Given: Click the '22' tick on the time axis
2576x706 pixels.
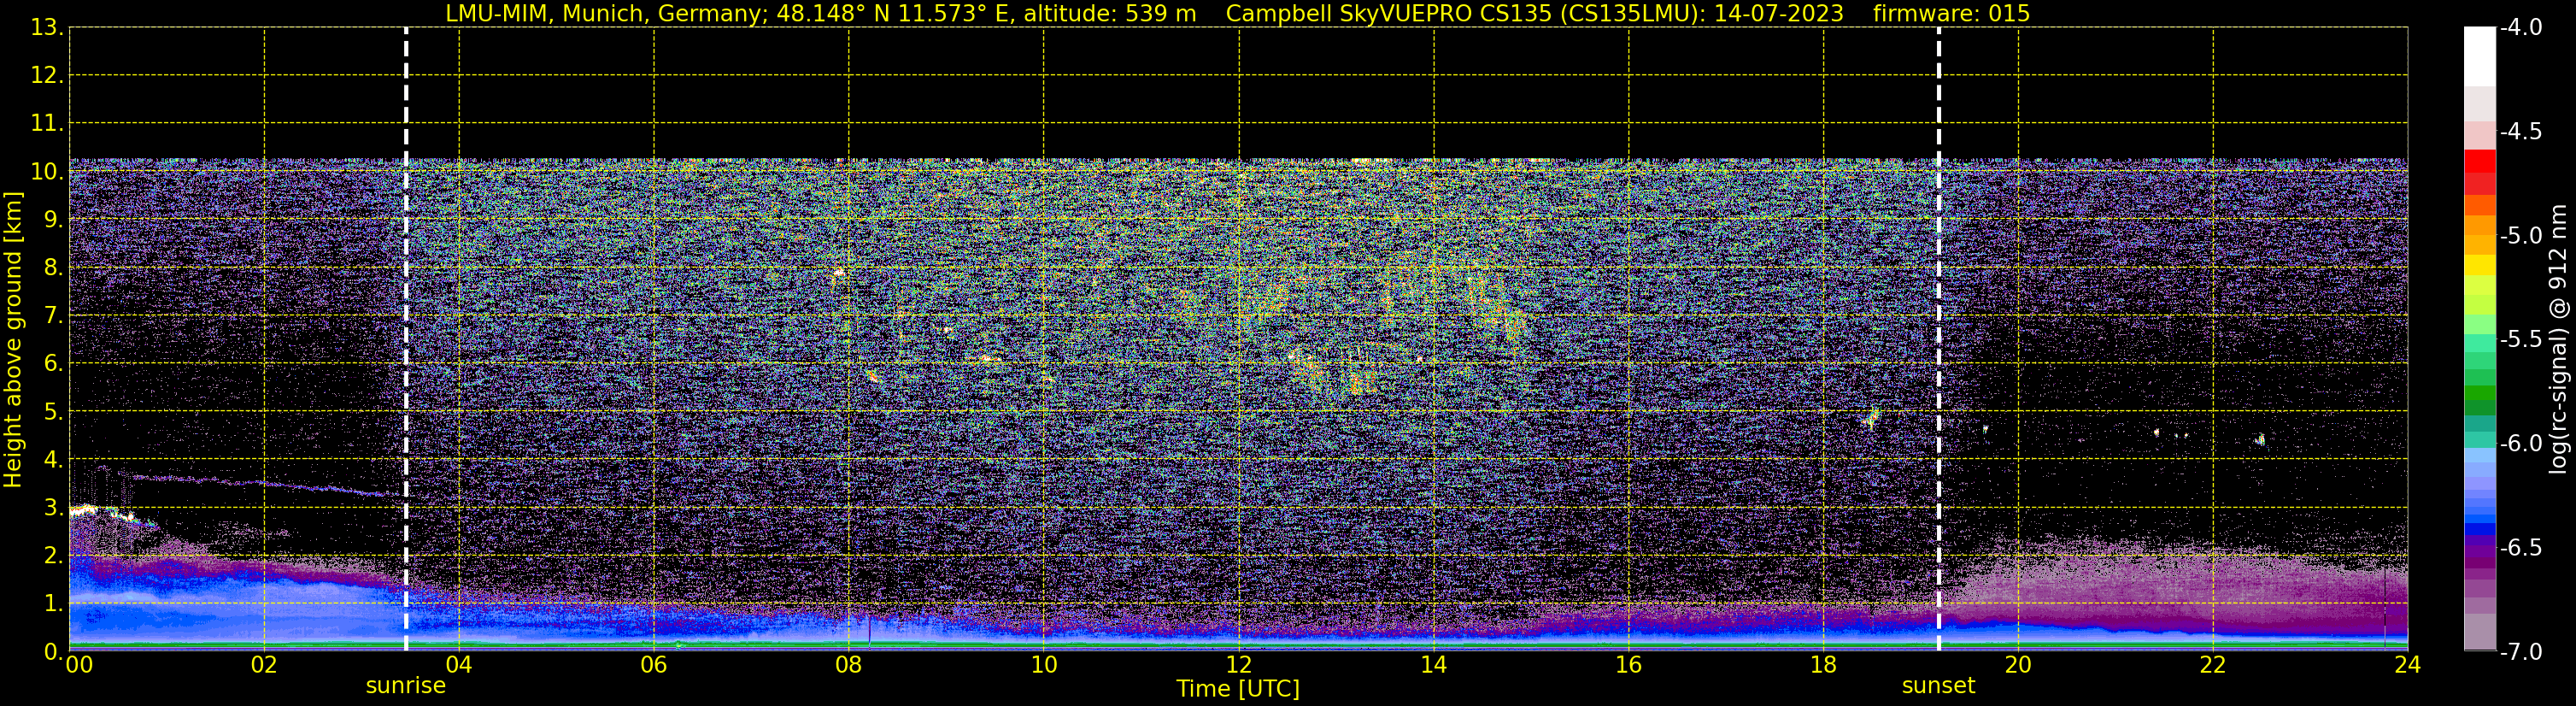Looking at the screenshot, I should [2213, 665].
